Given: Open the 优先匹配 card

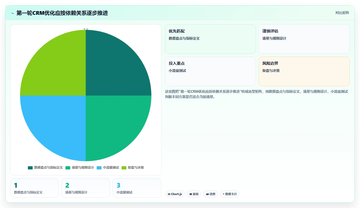Looking at the screenshot, I should (211, 39).
